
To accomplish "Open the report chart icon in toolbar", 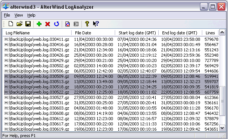I will tap(67, 24).
